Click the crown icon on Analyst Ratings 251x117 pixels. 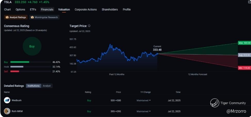tap(7, 17)
